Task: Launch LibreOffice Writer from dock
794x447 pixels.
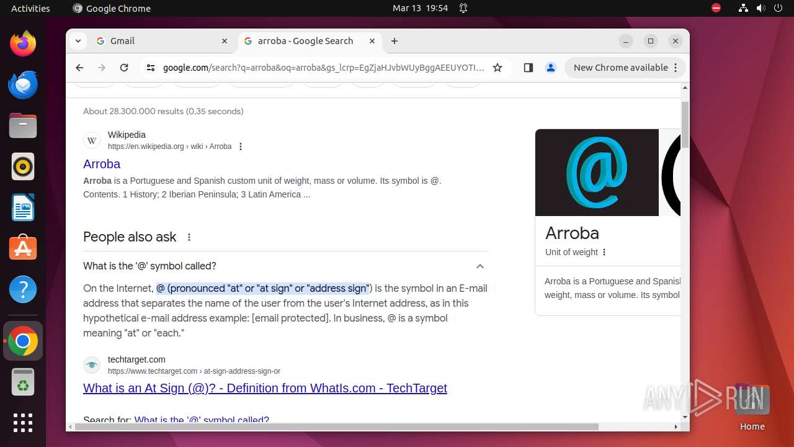Action: (x=23, y=207)
